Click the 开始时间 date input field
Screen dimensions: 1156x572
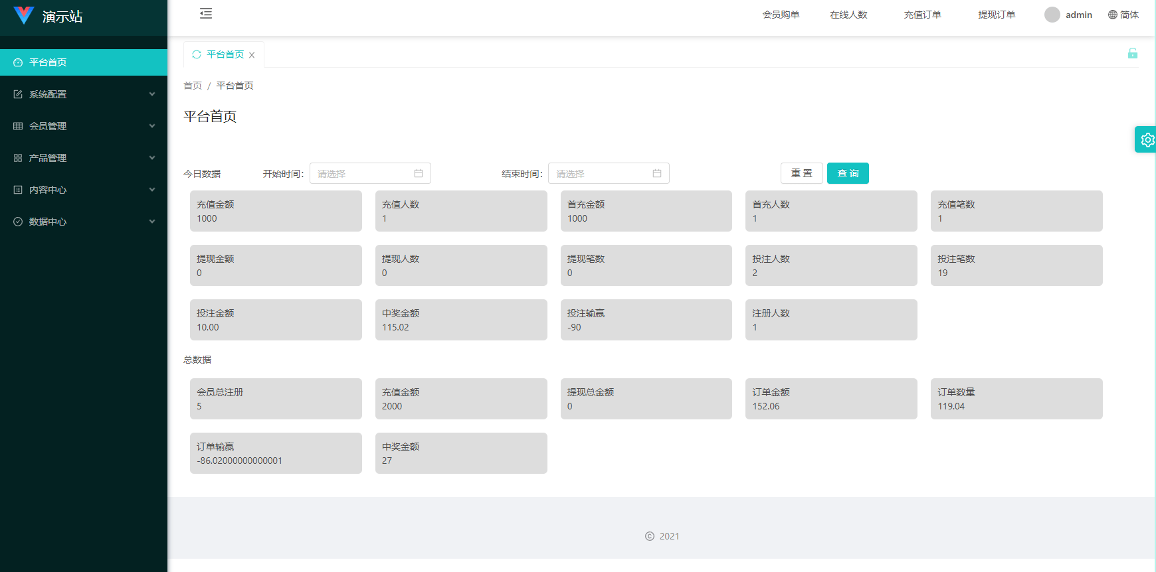click(x=362, y=173)
